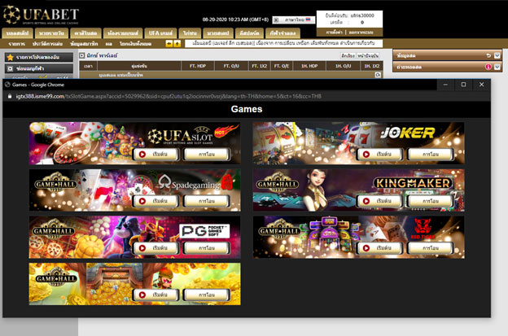The image size is (508, 336).
Task: Open the first item in the brown sub-menu bar
Action: [17, 44]
